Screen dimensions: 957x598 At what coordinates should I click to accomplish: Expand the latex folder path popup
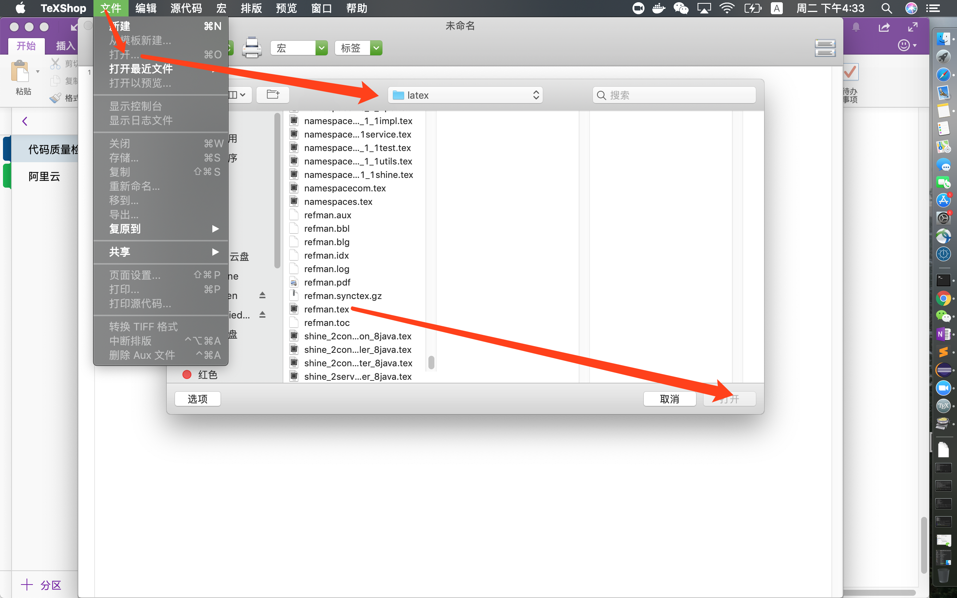coord(465,95)
